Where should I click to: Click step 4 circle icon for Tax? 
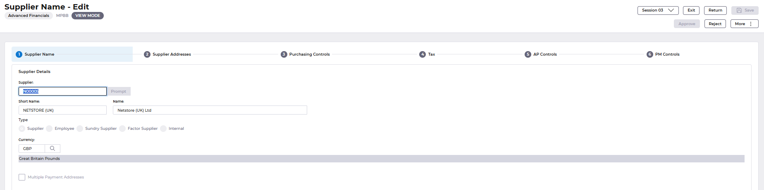coord(422,54)
